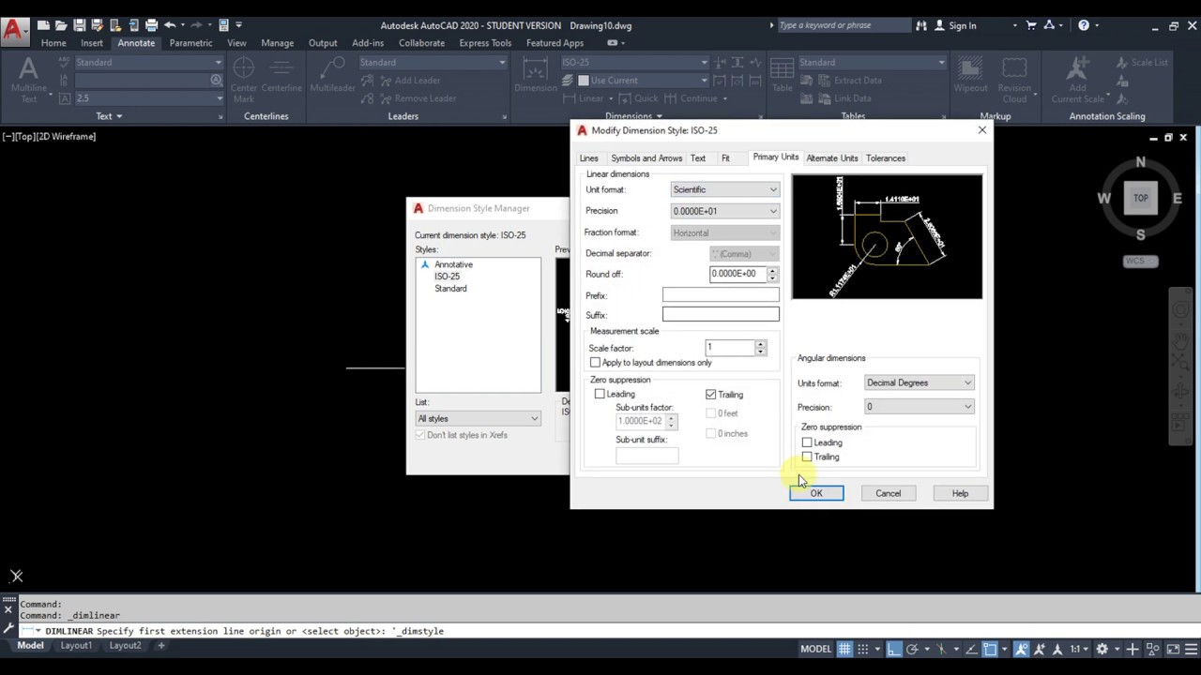Switch to the Lines tab
This screenshot has width=1201, height=675.
tap(588, 158)
